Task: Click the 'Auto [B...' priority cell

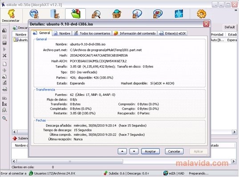Action: (x=217, y=40)
